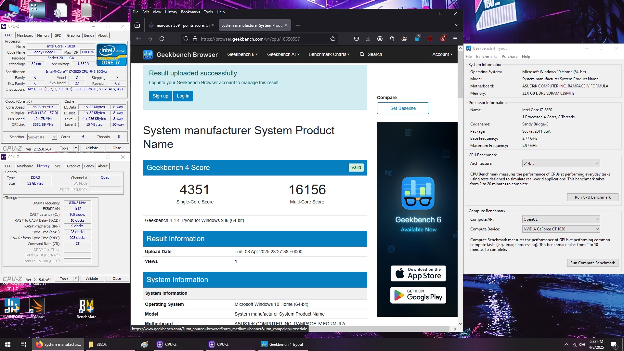Open Graphics tab in lower CPU-Z window

pos(73,166)
